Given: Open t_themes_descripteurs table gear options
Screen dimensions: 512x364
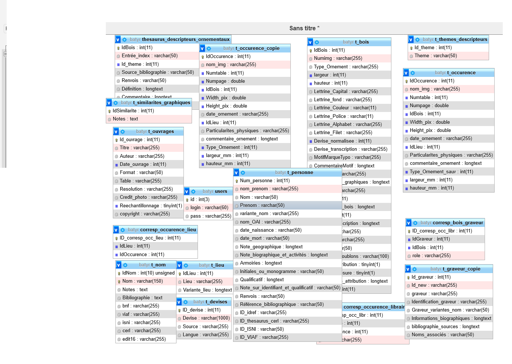Looking at the screenshot, I should click(418, 40).
